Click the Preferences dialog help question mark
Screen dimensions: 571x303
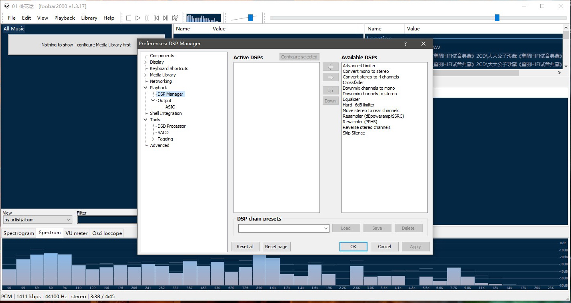[x=405, y=44]
